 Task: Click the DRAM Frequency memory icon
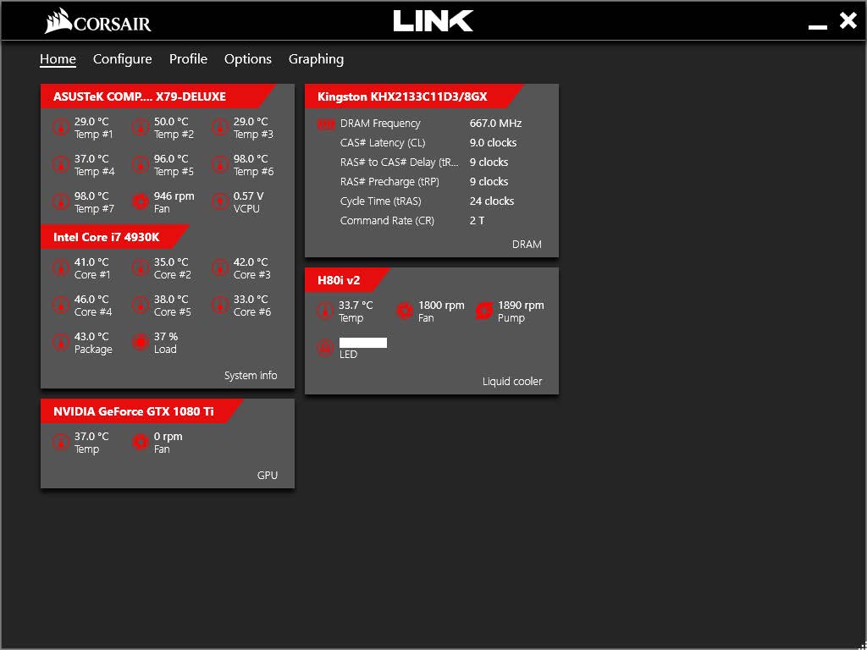pos(326,124)
